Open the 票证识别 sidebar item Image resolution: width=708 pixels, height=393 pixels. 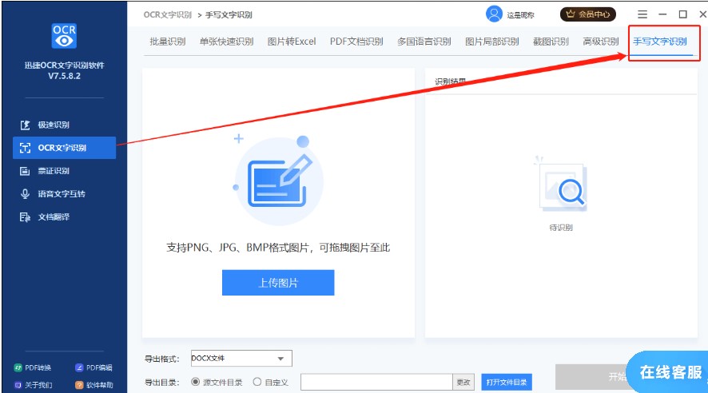pyautogui.click(x=45, y=171)
